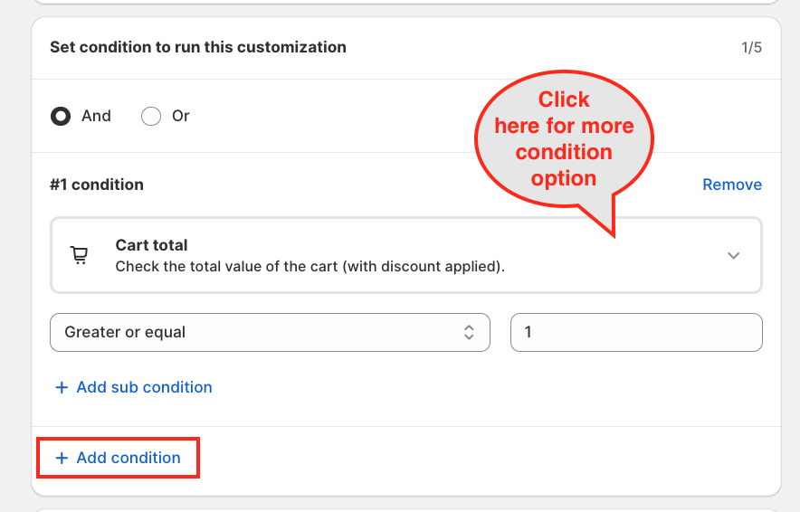800x512 pixels.
Task: Select the And radio button
Action: click(x=61, y=117)
